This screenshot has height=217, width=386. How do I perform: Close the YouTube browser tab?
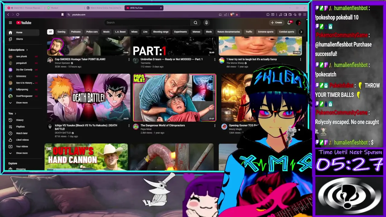(161, 8)
